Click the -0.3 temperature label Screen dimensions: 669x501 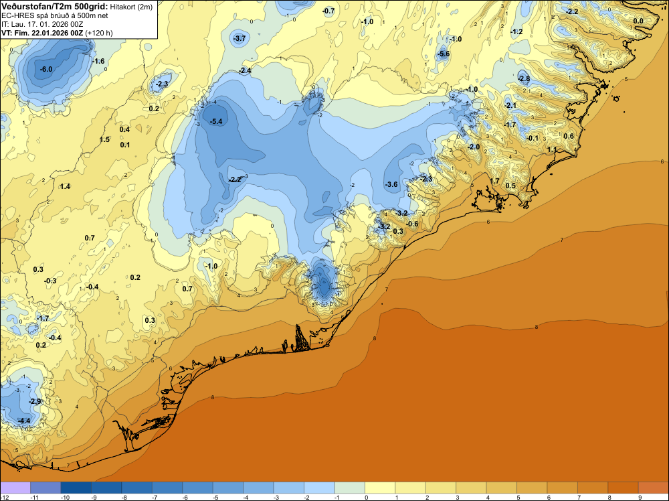pyautogui.click(x=50, y=281)
